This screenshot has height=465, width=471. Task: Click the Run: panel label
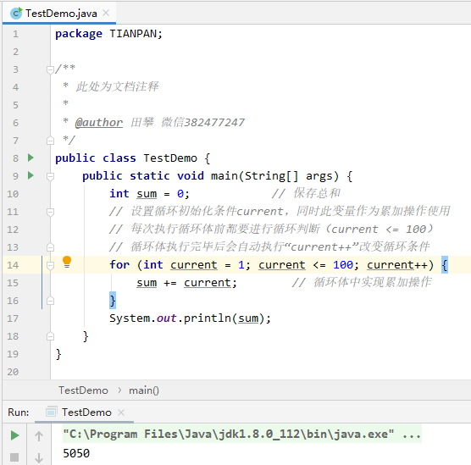(19, 412)
